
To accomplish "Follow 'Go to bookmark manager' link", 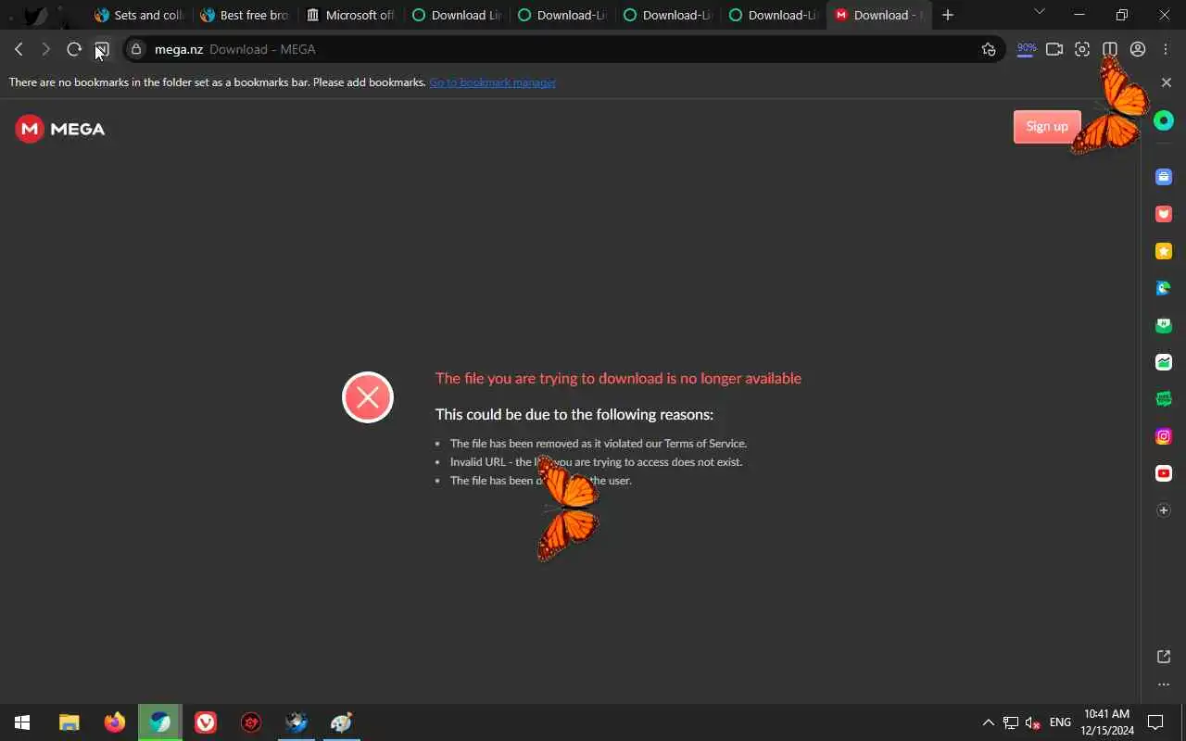I will click(492, 82).
